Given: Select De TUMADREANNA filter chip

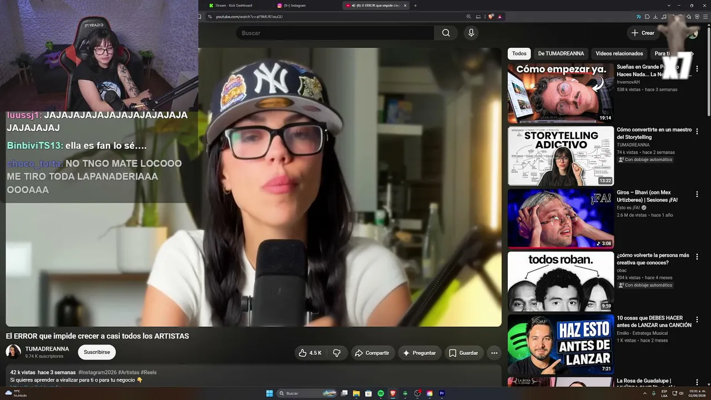Looking at the screenshot, I should [x=561, y=53].
